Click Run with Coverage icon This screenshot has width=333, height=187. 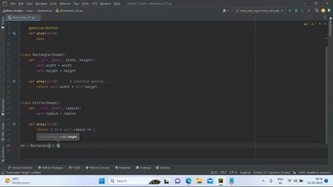click(302, 10)
